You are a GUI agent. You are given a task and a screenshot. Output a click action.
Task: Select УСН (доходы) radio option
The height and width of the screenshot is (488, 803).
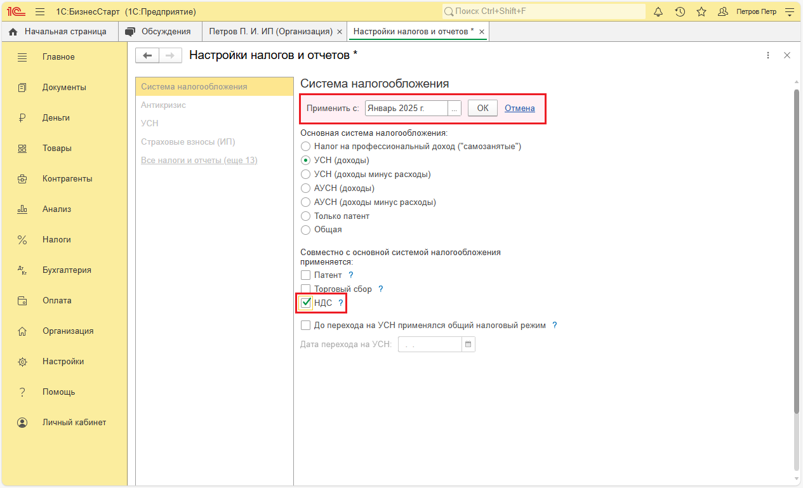click(306, 161)
